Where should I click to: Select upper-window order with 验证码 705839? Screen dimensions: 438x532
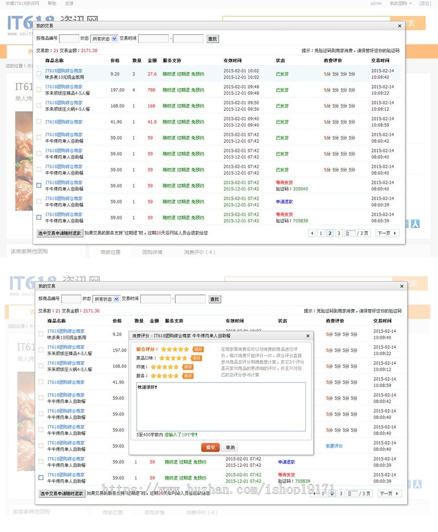(x=39, y=217)
